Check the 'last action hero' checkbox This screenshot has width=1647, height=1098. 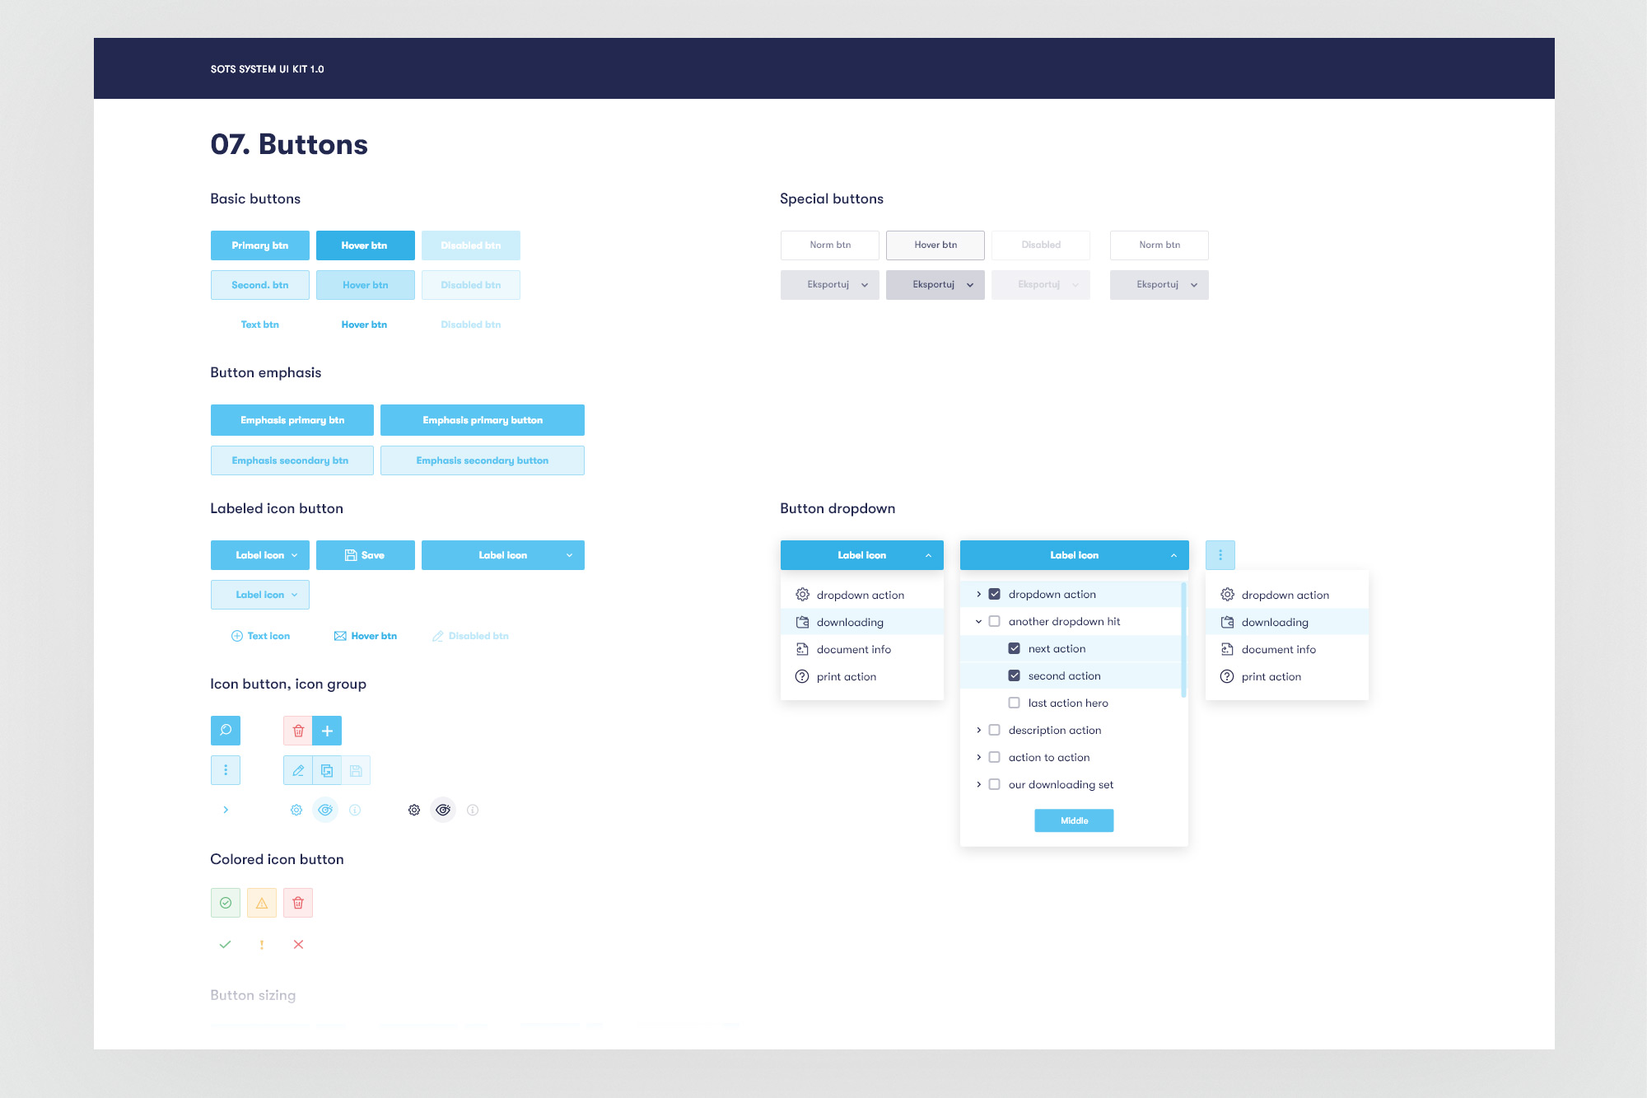pyautogui.click(x=1015, y=703)
